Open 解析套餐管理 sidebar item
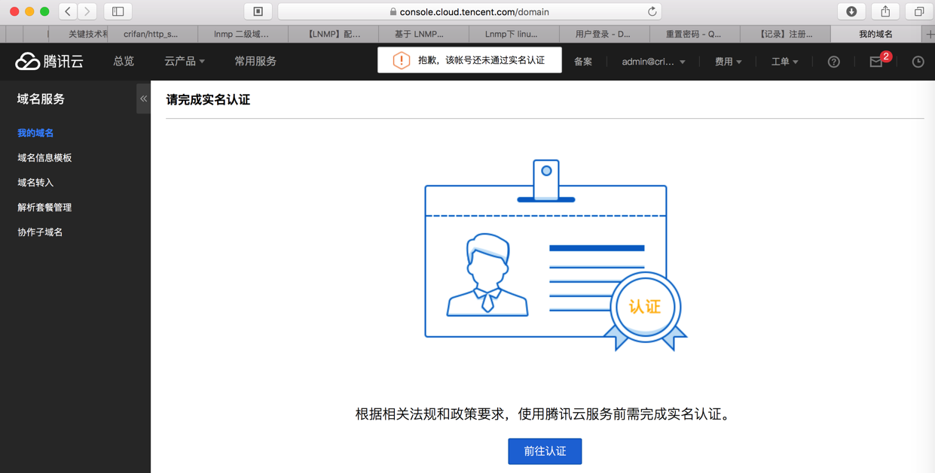935x473 pixels. (x=44, y=208)
